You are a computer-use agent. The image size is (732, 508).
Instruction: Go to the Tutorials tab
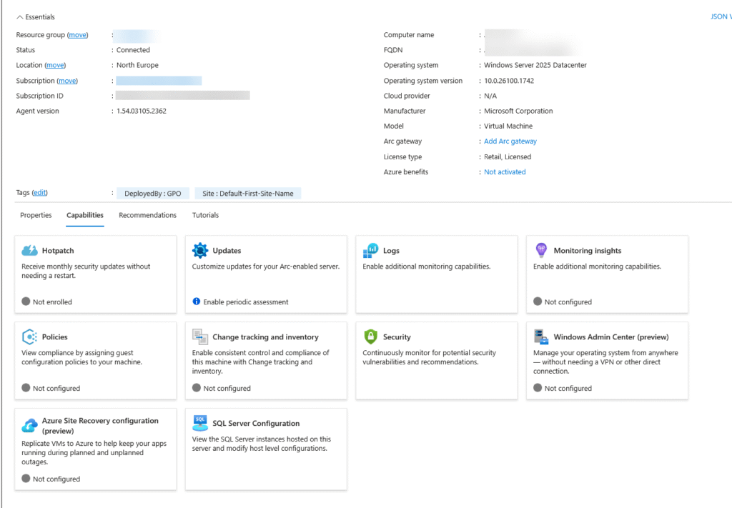tap(205, 215)
